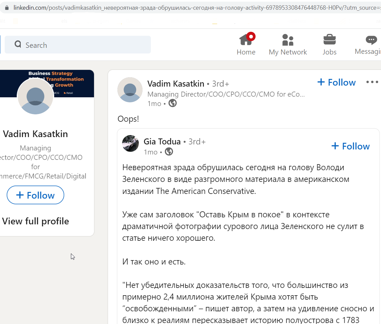Open View full profile link

click(35, 221)
